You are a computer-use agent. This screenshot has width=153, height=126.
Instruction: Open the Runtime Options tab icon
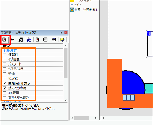click(x=37, y=40)
